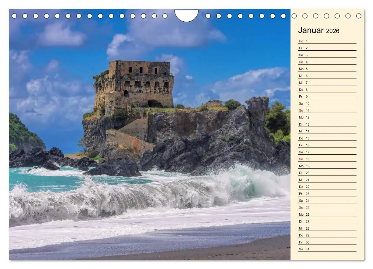The image size is (373, 269).
Task: Select the Sunday row 'So 4'
Action: click(x=327, y=62)
